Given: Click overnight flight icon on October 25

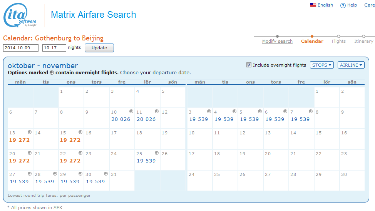Looking at the screenshot, I should pyautogui.click(x=156, y=153).
